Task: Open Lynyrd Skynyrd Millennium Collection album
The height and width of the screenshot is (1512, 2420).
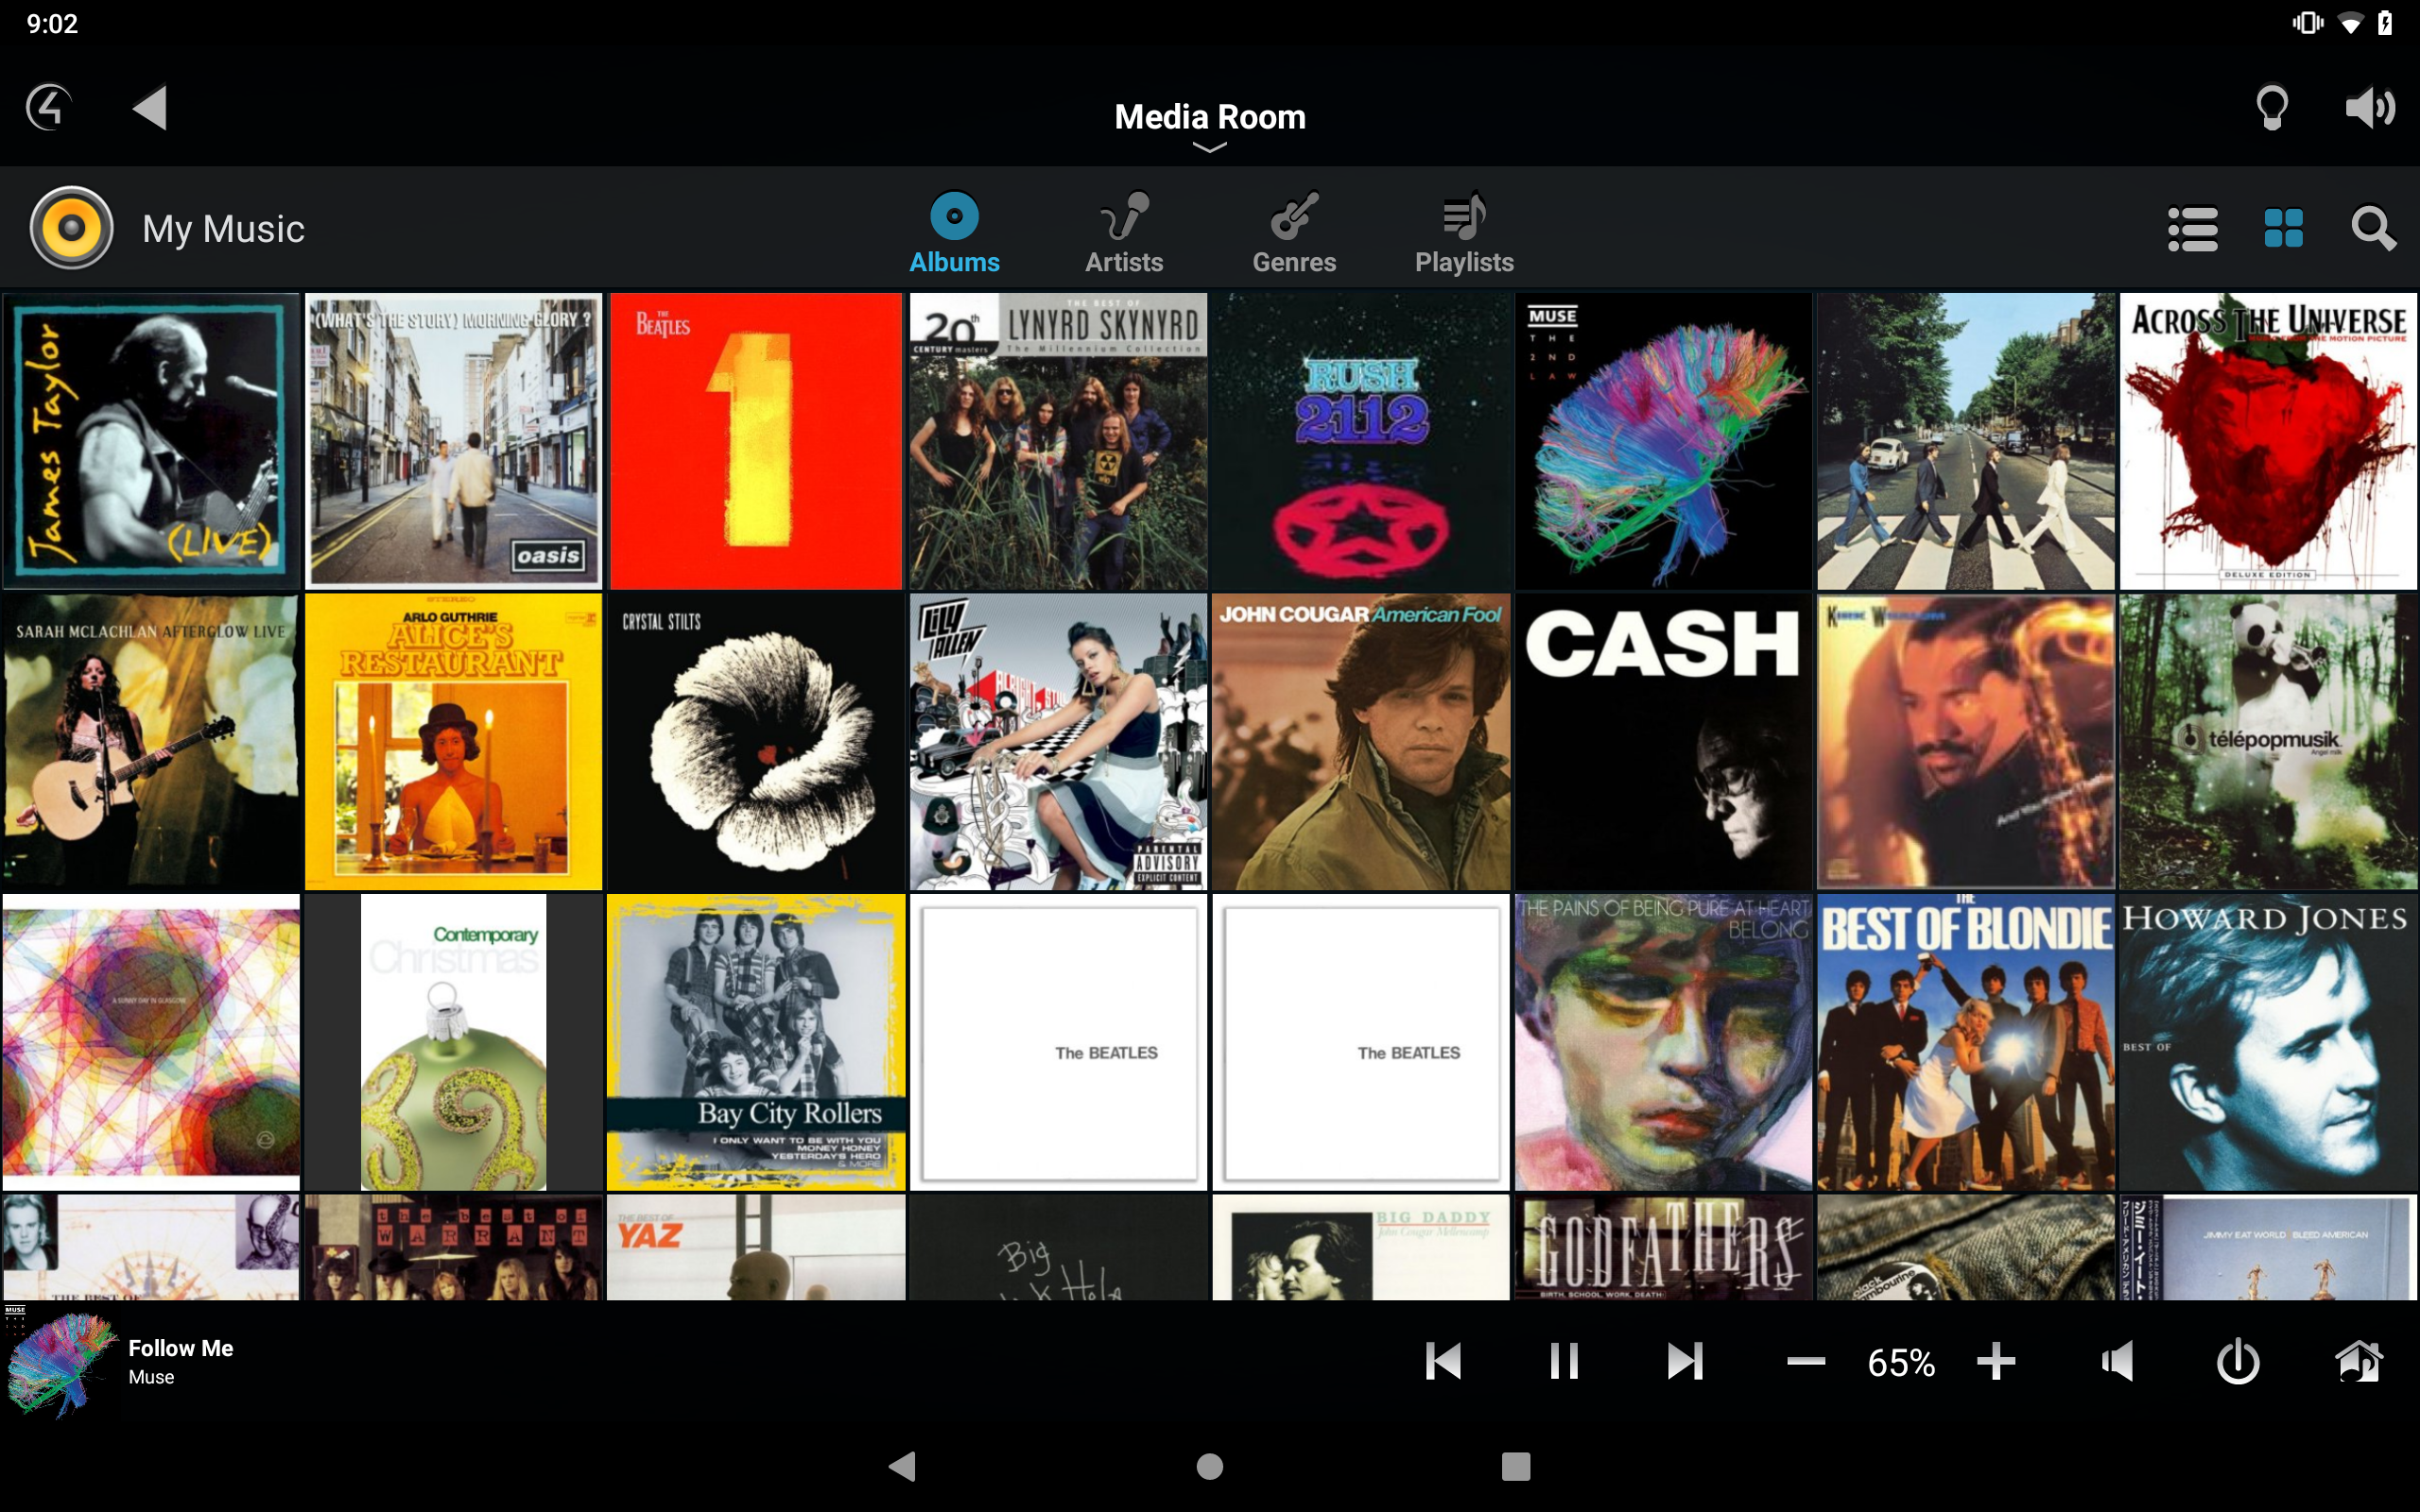Action: [1058, 441]
